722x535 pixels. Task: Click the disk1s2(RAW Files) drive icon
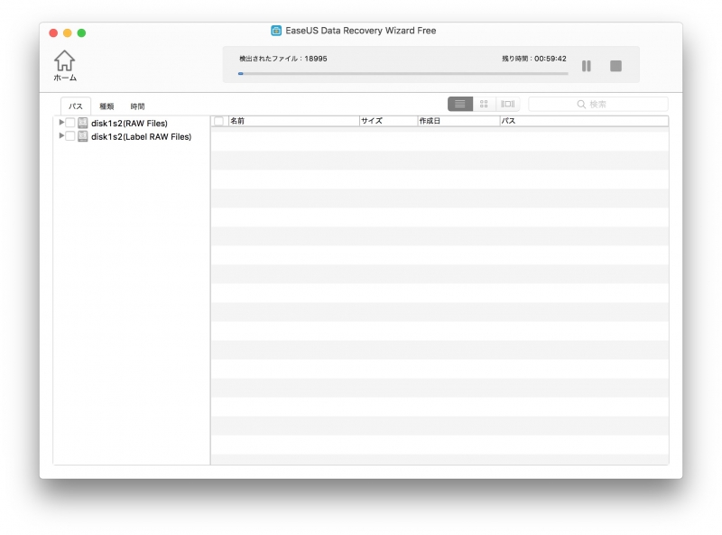click(x=83, y=124)
